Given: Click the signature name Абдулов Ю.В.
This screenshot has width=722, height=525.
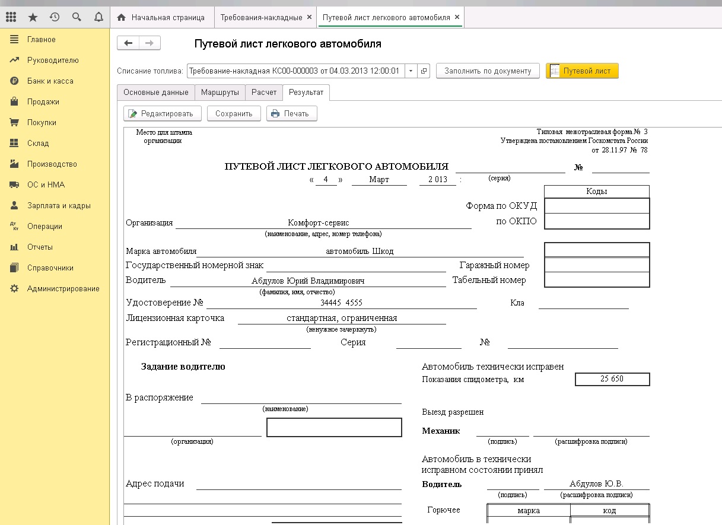Looking at the screenshot, I should coord(596,484).
